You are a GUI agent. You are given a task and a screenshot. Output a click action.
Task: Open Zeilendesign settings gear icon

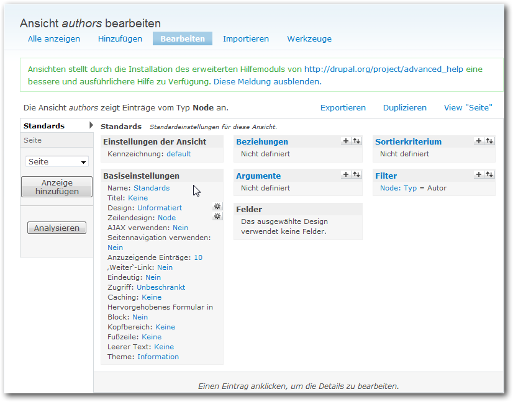click(x=217, y=217)
